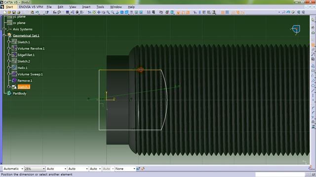316x177 pixels.
Task: Open the Insert menu
Action: pyautogui.click(x=86, y=7)
